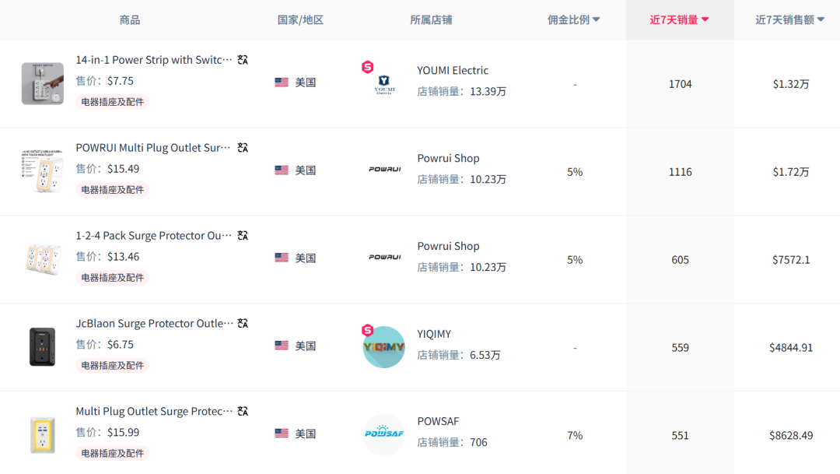Click the POWSAF store name
Screen dimensions: 840x474
(438, 421)
